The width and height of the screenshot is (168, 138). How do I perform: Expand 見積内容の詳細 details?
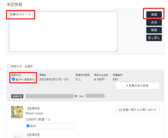point(138,85)
